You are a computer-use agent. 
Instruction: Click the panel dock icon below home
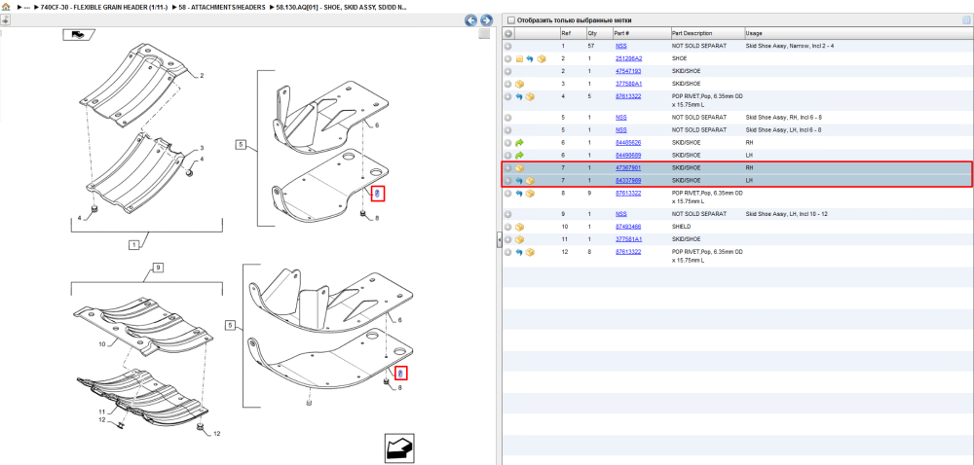tap(4, 19)
